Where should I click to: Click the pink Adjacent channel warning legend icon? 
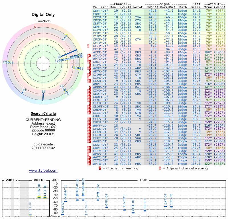point(160,168)
